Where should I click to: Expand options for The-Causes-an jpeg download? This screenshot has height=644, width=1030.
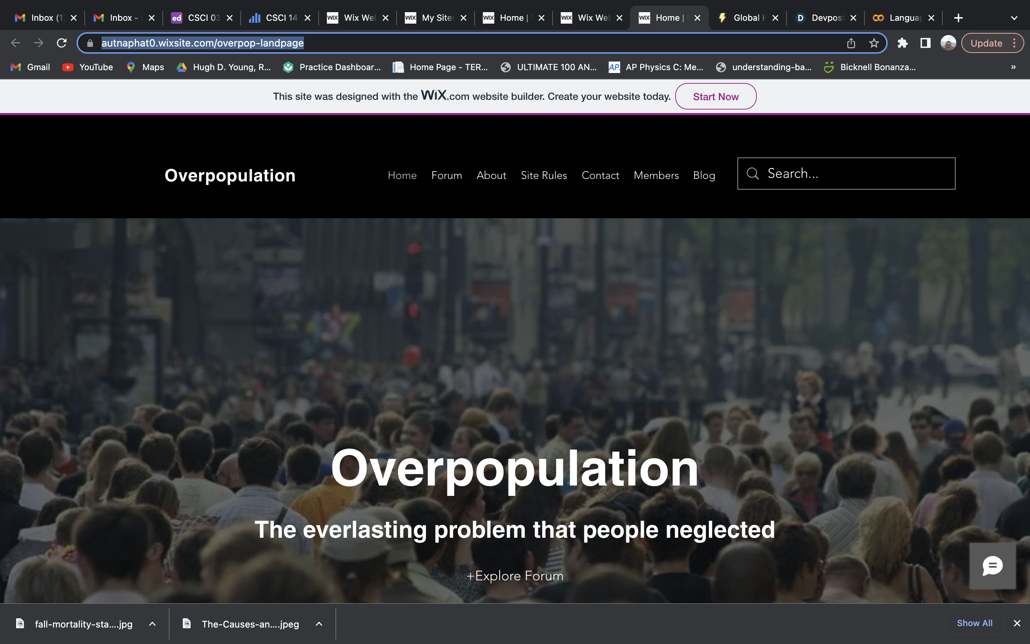pos(319,624)
